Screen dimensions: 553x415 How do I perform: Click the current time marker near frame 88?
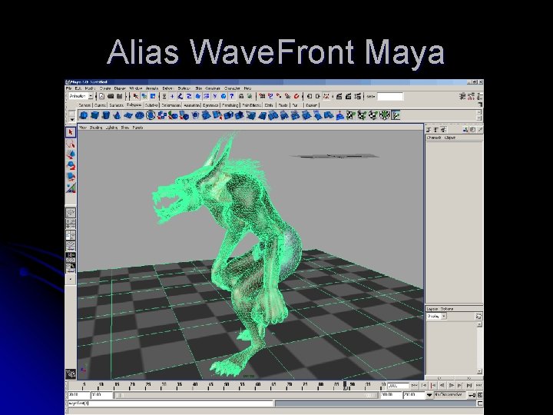tap(346, 385)
